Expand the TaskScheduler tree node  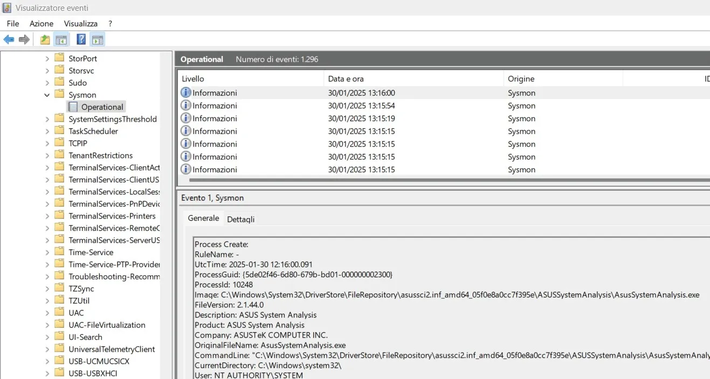pyautogui.click(x=47, y=131)
